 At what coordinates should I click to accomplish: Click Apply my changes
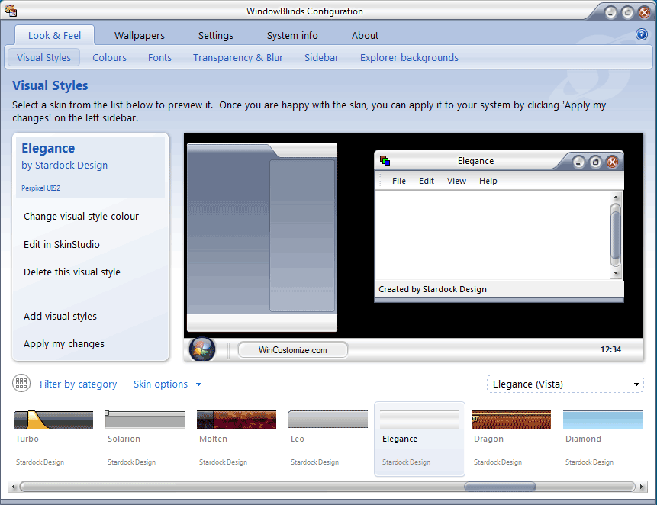pyautogui.click(x=64, y=344)
